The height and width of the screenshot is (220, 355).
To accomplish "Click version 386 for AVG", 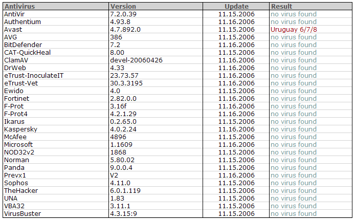I will (x=116, y=37).
